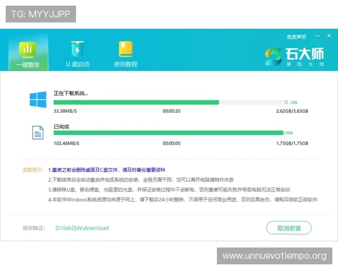Click the 石大师 logo icon

click(x=273, y=57)
